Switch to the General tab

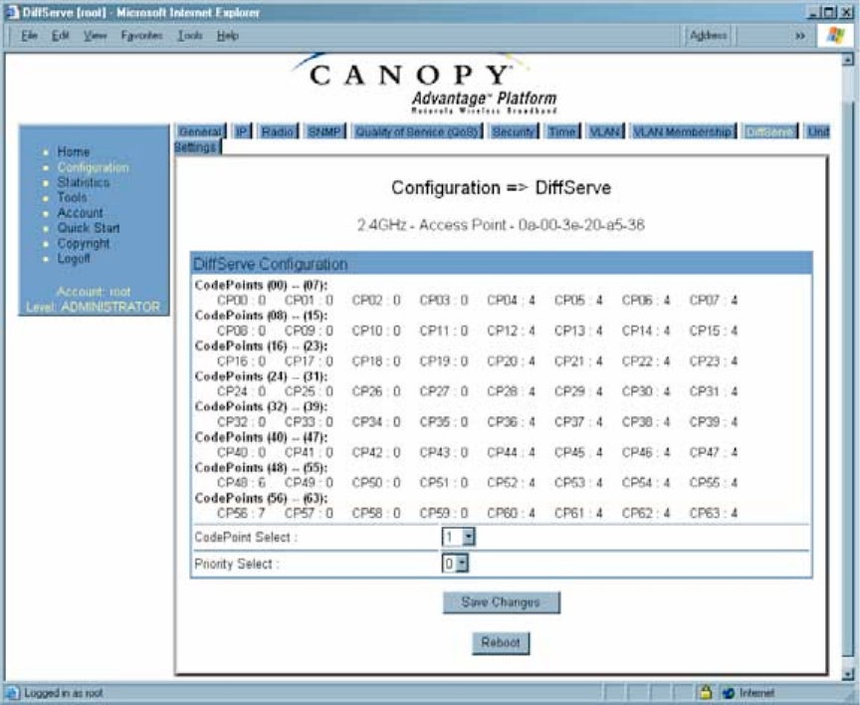(x=200, y=131)
